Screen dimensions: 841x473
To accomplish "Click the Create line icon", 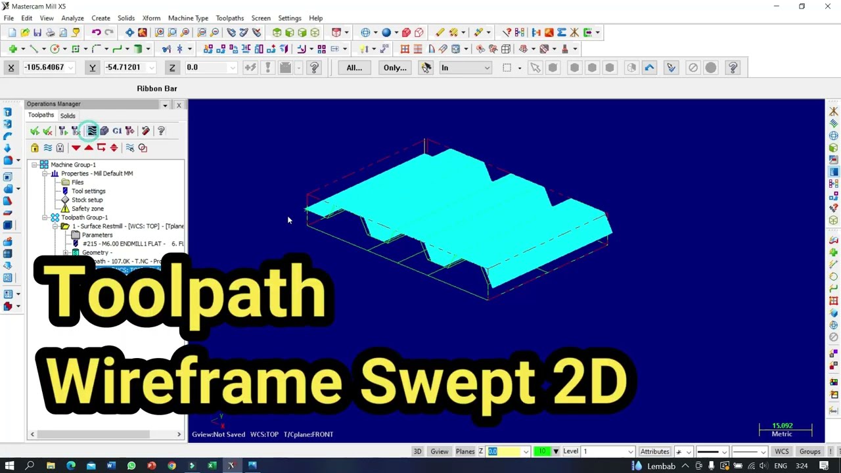I will 34,49.
